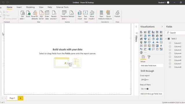Add a new report page

coord(21,98)
